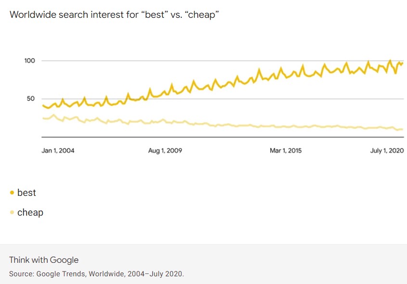Click the dark yellow "best" legend dot

pyautogui.click(x=12, y=193)
